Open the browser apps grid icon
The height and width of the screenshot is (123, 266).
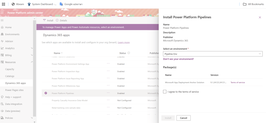point(3,4)
